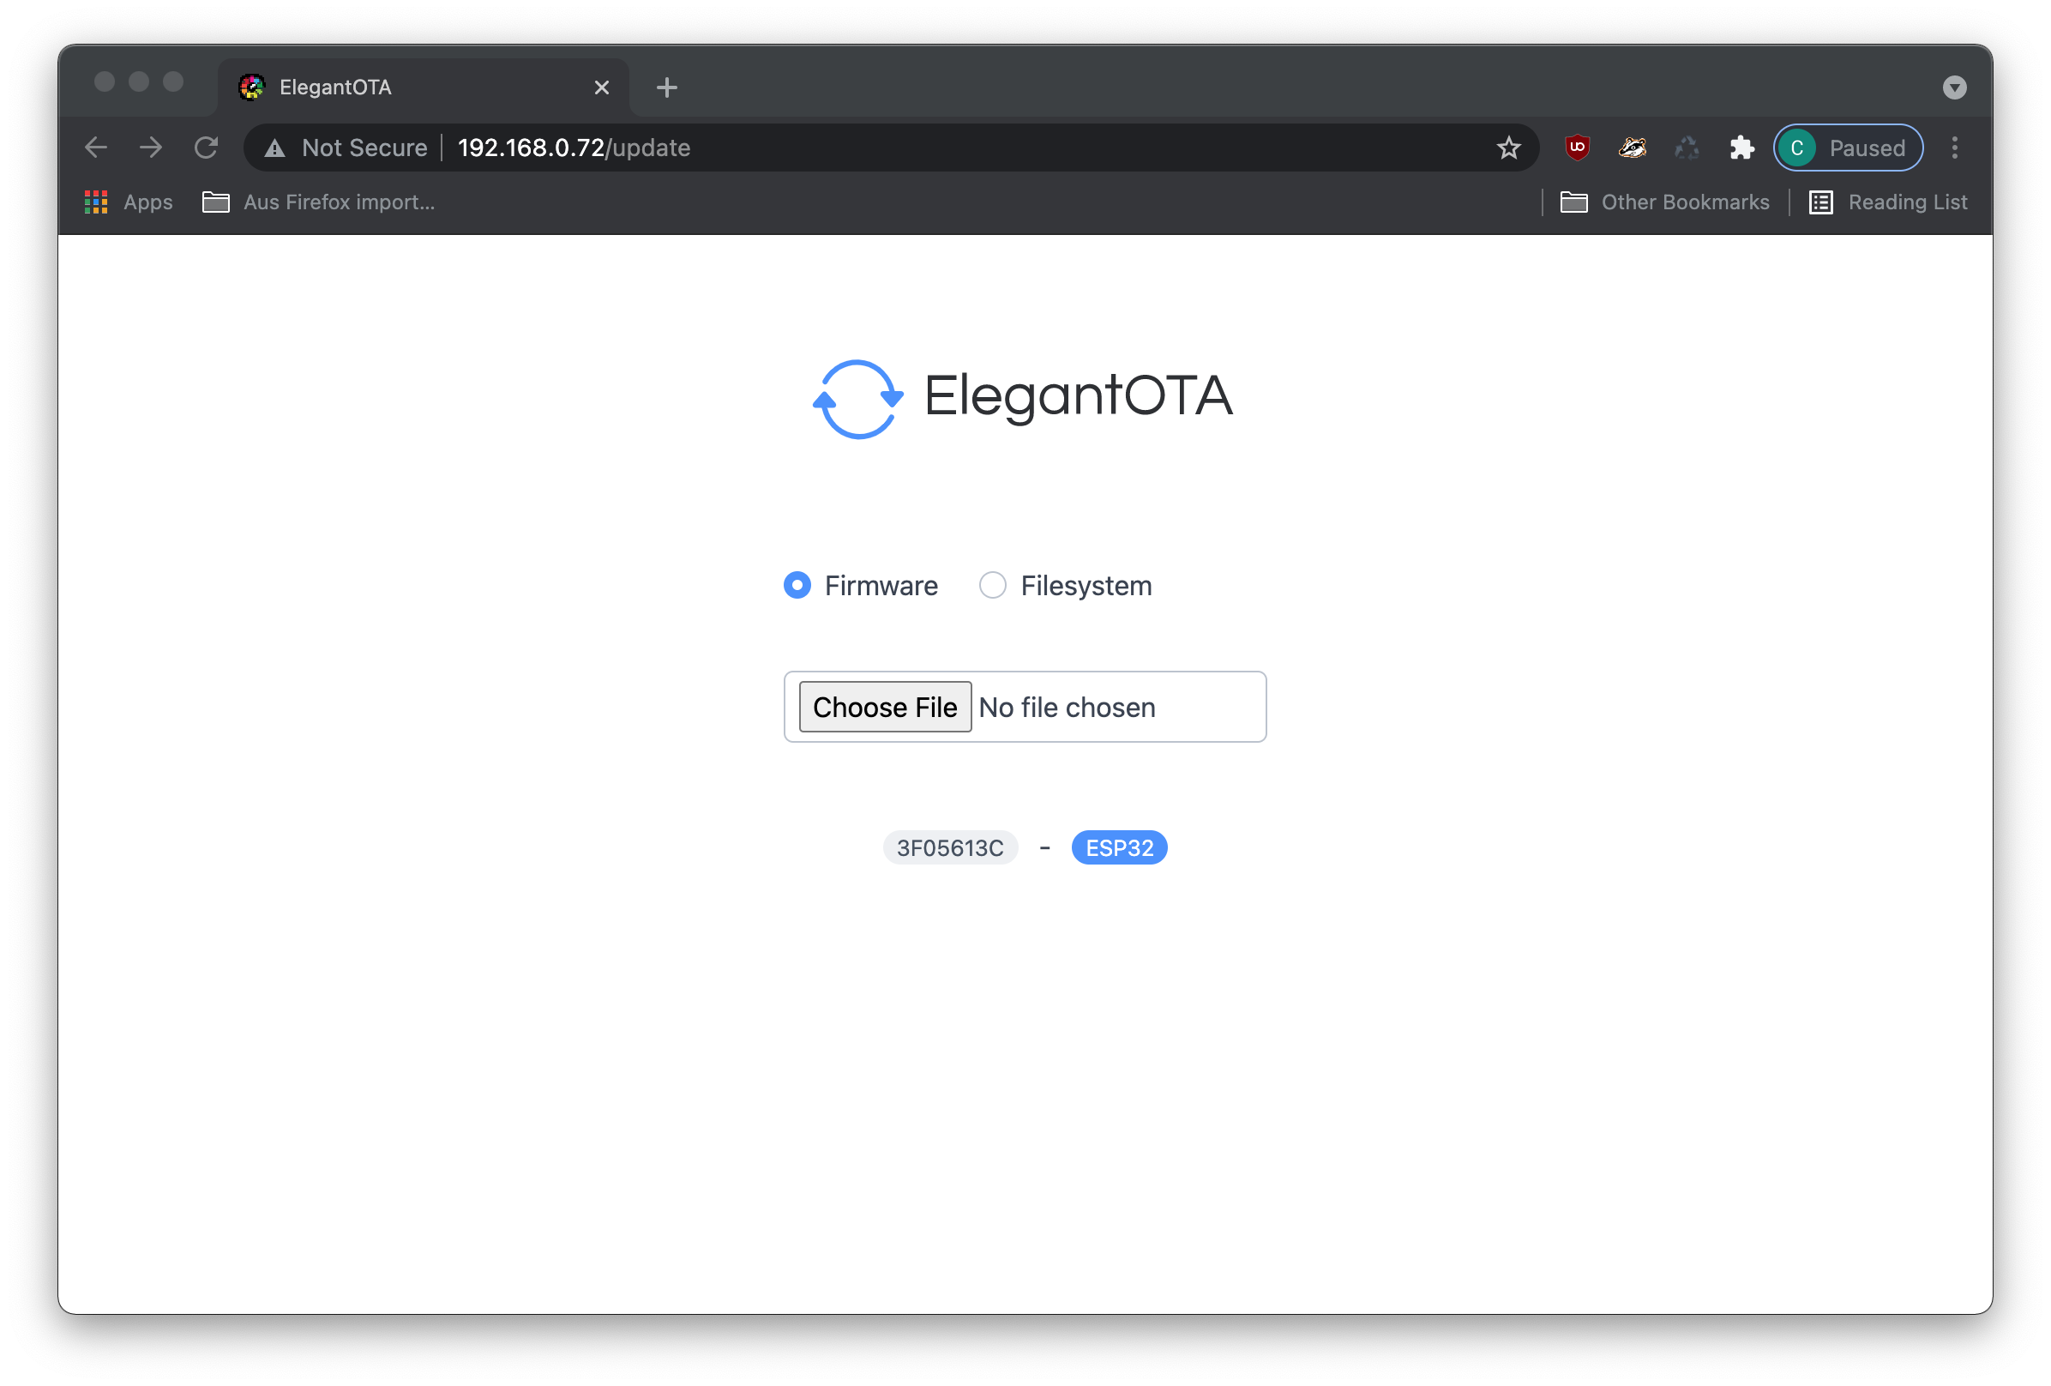Open the Extensions puzzle piece icon
The height and width of the screenshot is (1386, 2051).
point(1741,148)
